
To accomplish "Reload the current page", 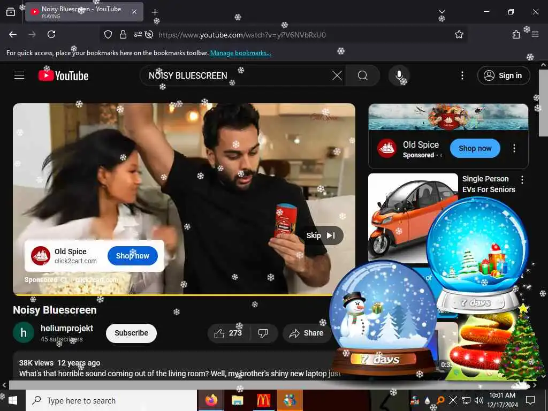I will [x=51, y=34].
